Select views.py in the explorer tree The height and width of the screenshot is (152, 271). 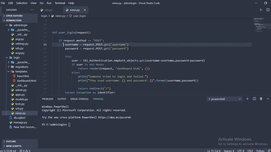point(20,113)
